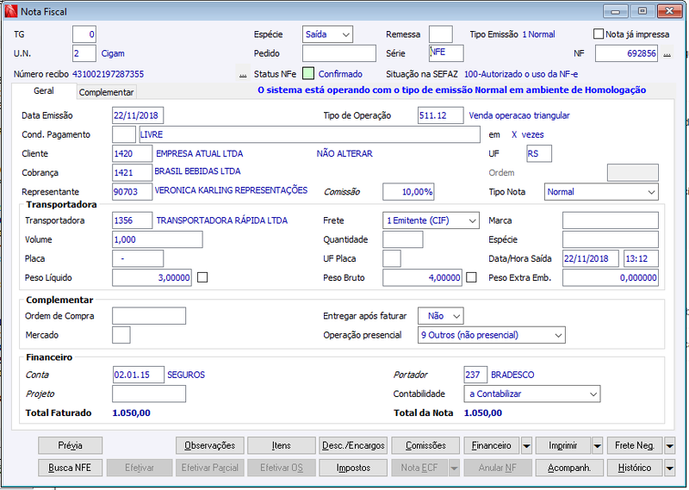Enable the Nota já impressa checkbox

pos(598,34)
